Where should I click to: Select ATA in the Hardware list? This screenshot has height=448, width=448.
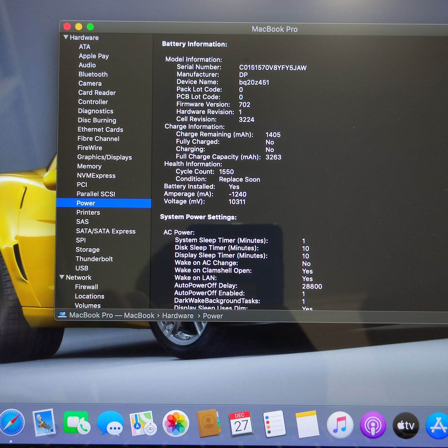(85, 47)
